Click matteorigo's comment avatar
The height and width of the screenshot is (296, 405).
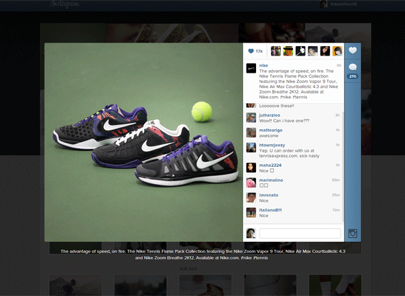click(x=251, y=133)
